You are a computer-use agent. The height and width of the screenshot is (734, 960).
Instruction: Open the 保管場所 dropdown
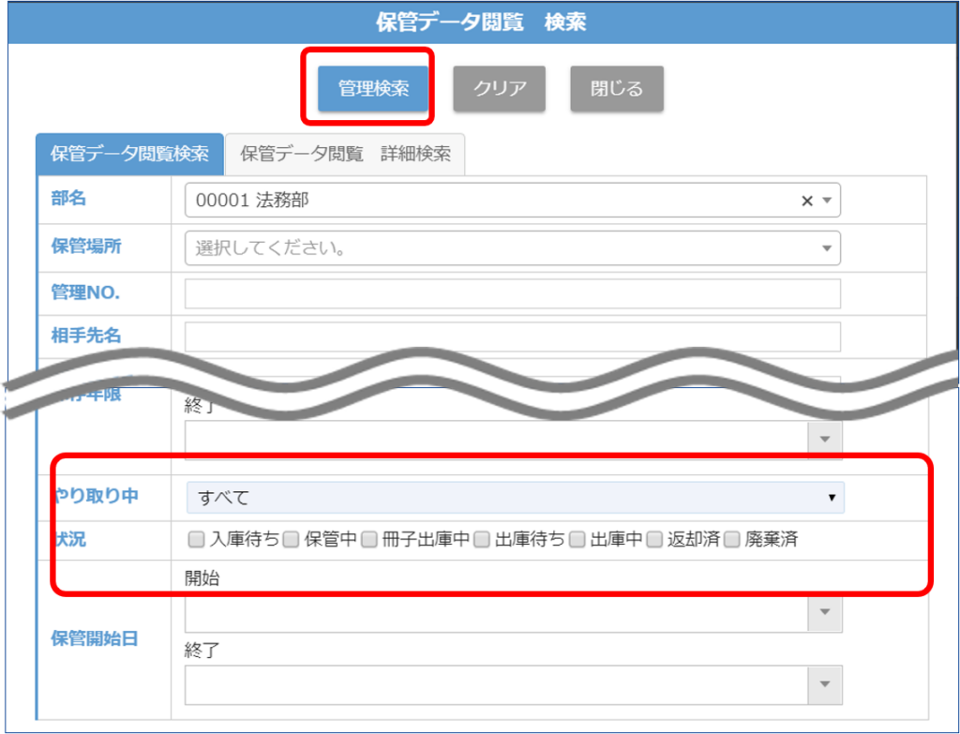coord(512,248)
